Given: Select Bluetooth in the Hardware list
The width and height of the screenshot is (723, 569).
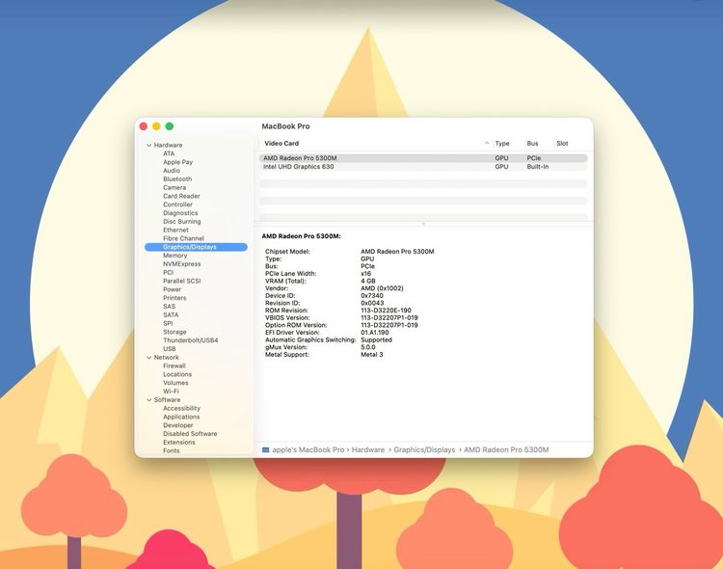Looking at the screenshot, I should click(177, 179).
